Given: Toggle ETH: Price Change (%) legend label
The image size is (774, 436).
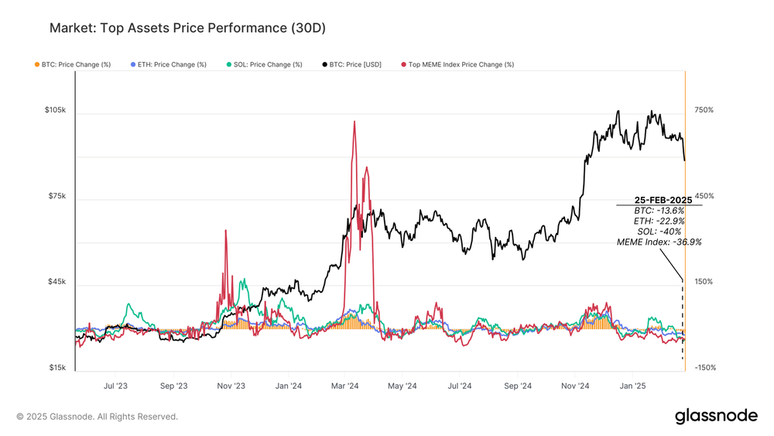Looking at the screenshot, I should click(x=172, y=65).
